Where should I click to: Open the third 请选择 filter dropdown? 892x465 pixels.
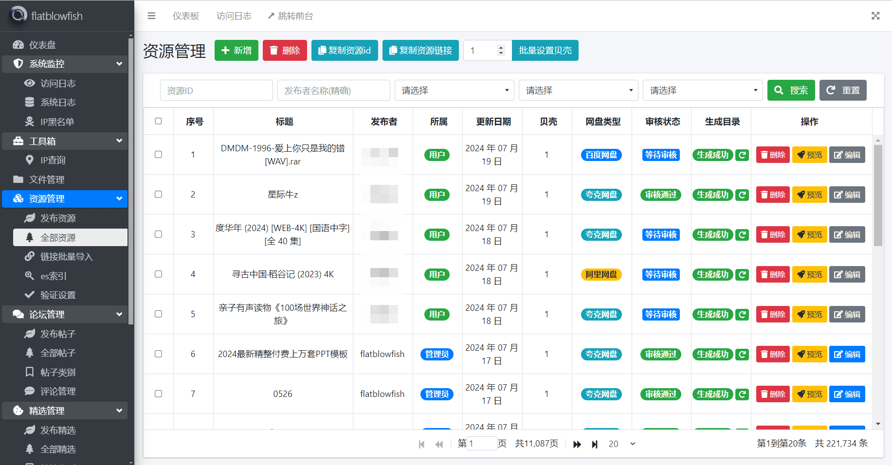coord(703,90)
